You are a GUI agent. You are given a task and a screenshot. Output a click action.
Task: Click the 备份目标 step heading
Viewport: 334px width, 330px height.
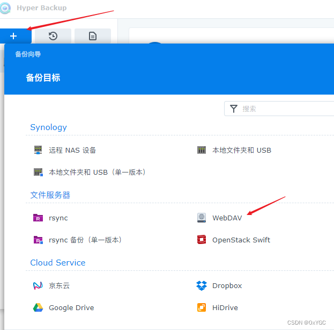[43, 77]
